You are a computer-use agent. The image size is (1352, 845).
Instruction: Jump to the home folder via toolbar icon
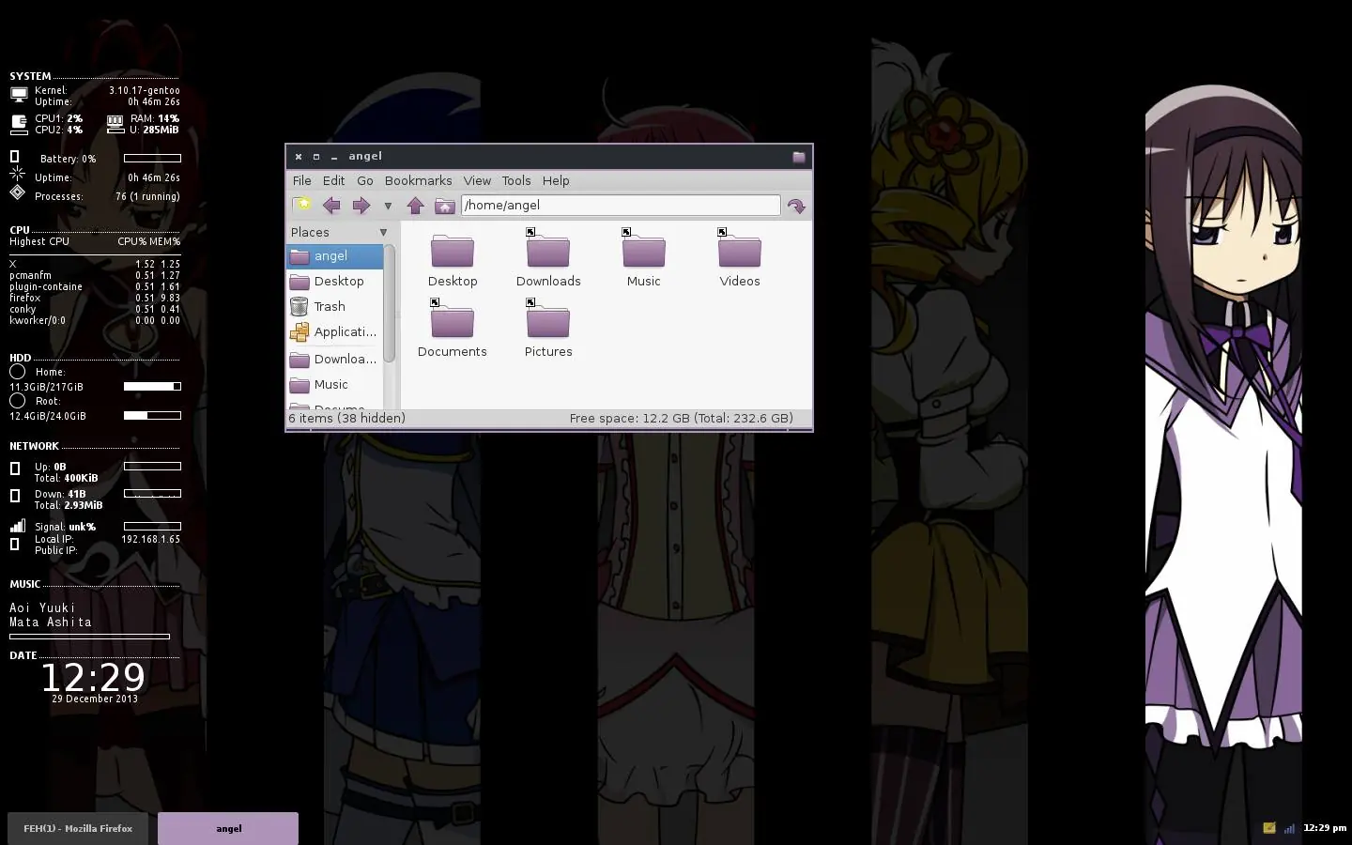point(445,206)
